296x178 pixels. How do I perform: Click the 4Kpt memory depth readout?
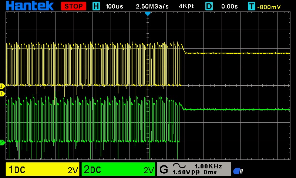[x=186, y=6]
